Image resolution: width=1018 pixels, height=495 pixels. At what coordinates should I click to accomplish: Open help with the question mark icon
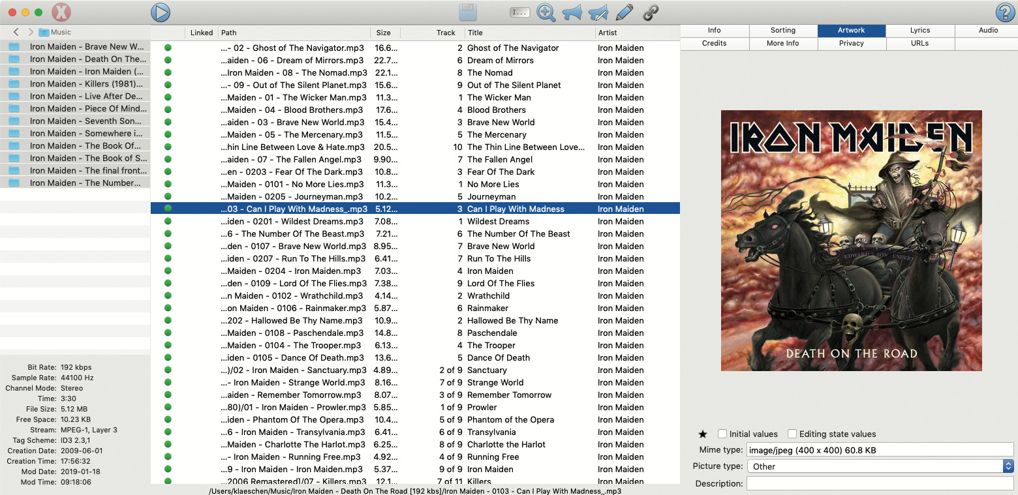[x=1005, y=12]
